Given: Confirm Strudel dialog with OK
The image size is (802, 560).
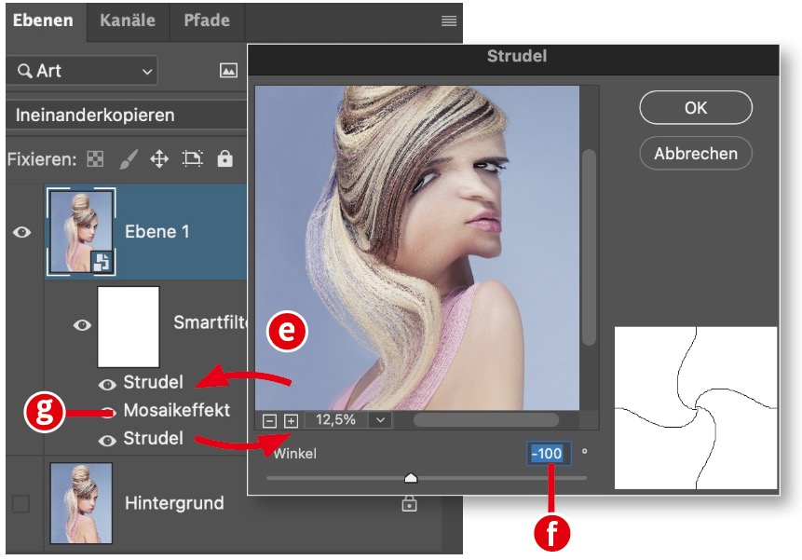Looking at the screenshot, I should coord(696,108).
